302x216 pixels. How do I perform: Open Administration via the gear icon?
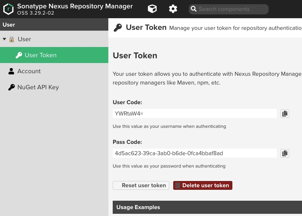(173, 9)
